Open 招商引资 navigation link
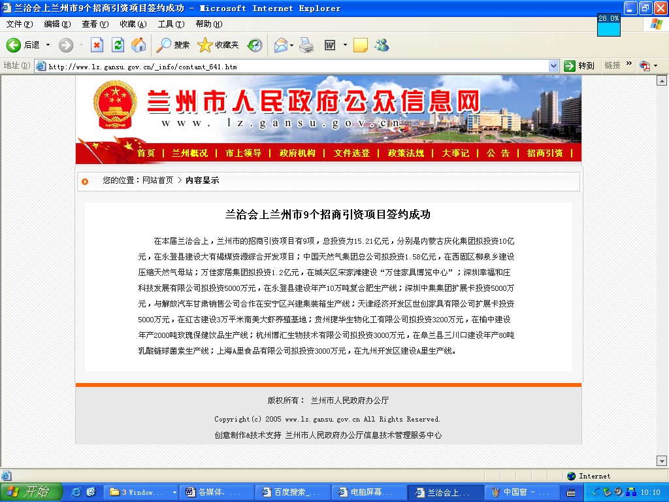The width and height of the screenshot is (669, 502). [545, 153]
